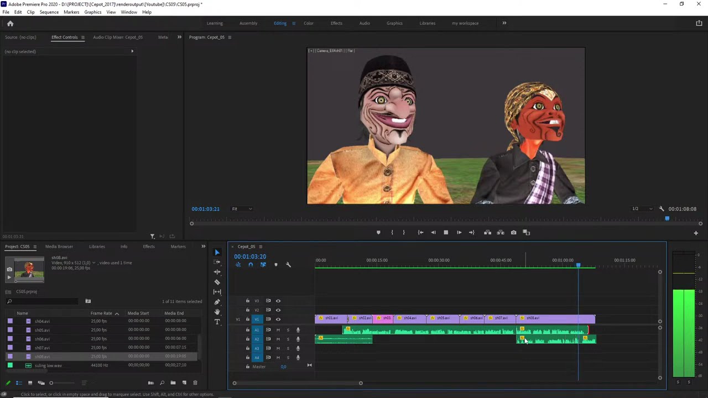Viewport: 708px width, 398px height.
Task: Click Add Marker in Program monitor
Action: [378, 233]
